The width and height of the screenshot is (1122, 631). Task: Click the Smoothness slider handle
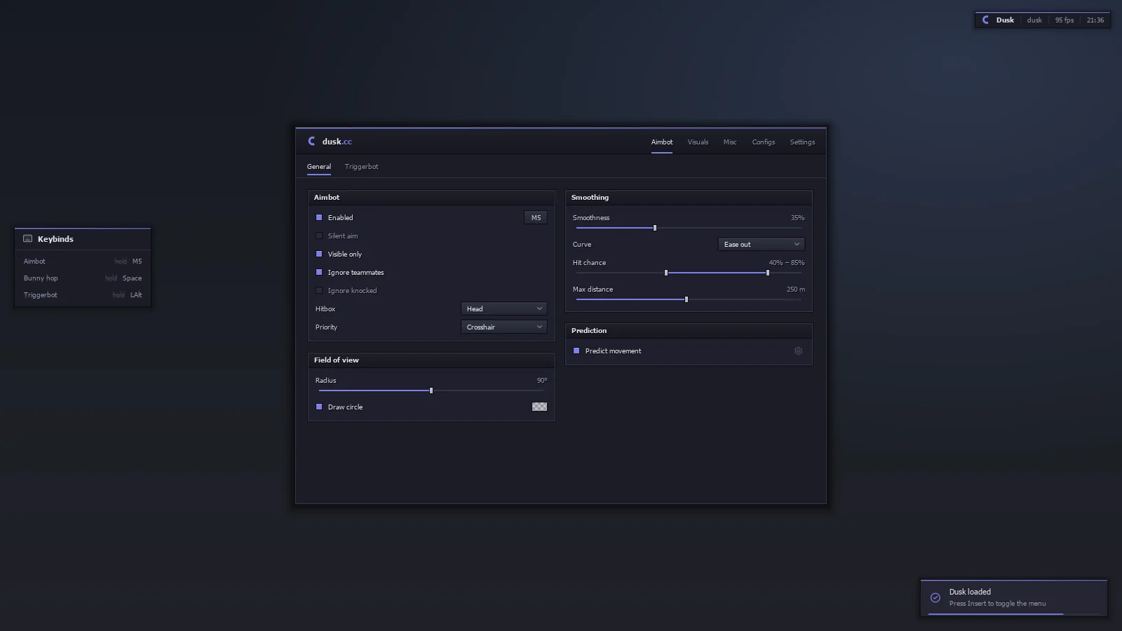(655, 228)
